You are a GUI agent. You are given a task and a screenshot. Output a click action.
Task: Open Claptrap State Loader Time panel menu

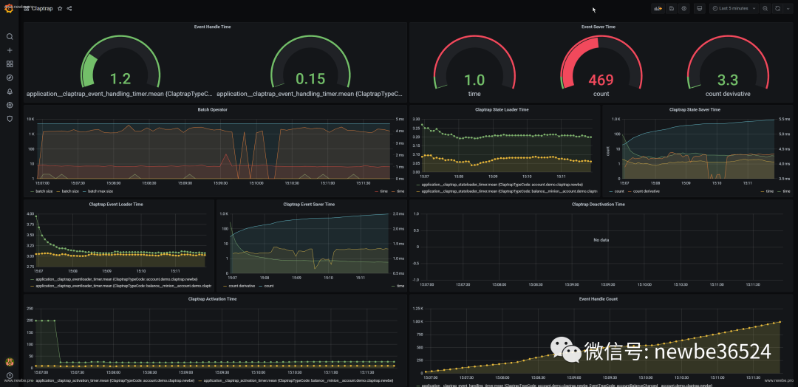pos(502,109)
